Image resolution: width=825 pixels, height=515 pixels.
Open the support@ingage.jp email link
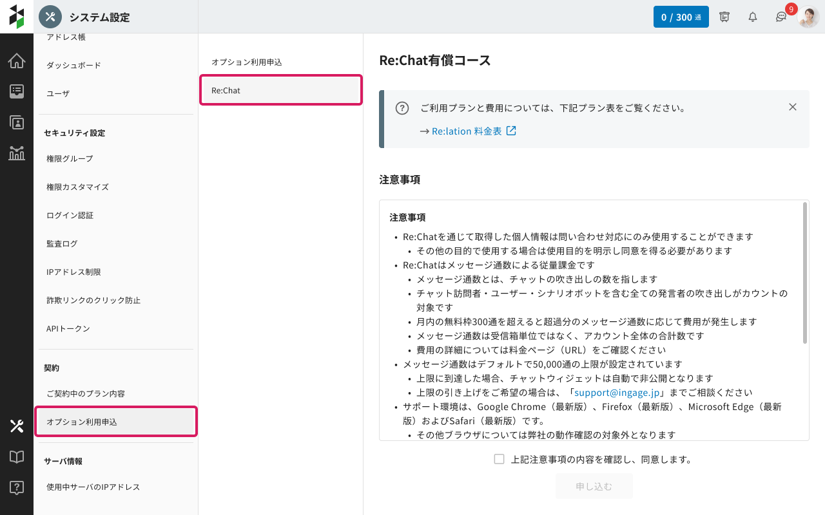click(616, 392)
